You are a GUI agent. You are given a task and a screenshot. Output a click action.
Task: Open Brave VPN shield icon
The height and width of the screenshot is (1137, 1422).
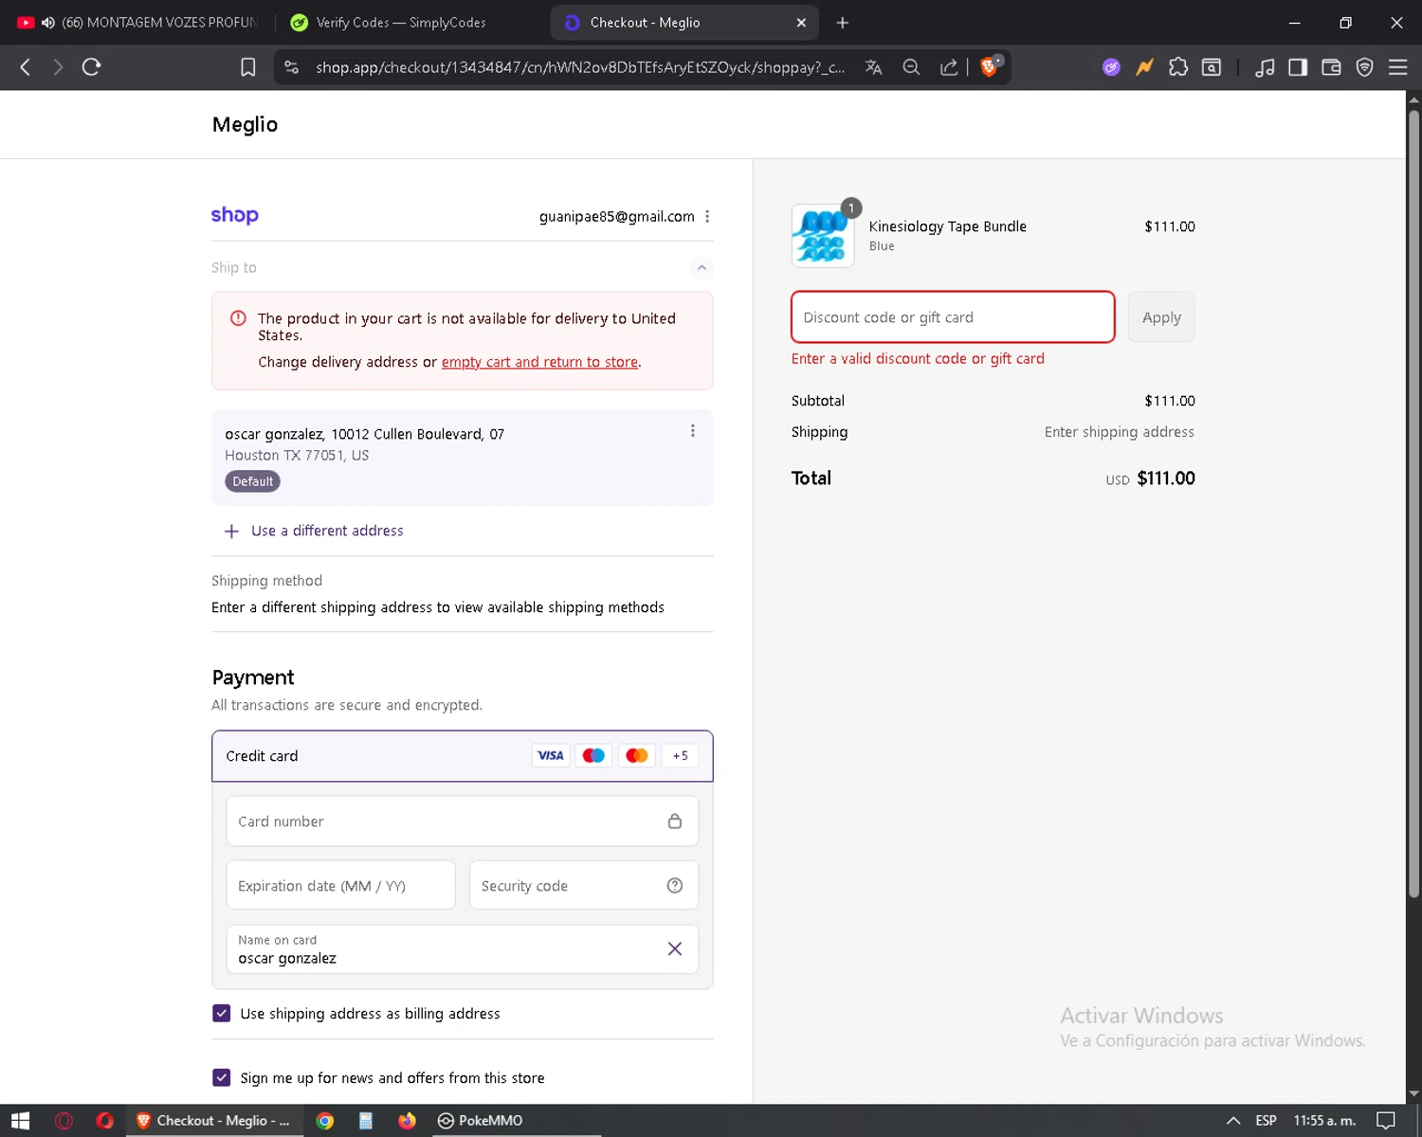point(1364,67)
